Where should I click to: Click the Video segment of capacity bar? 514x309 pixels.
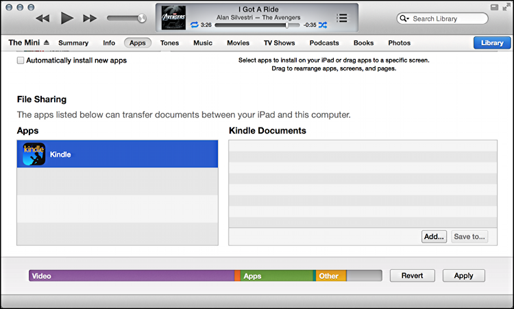(x=130, y=275)
